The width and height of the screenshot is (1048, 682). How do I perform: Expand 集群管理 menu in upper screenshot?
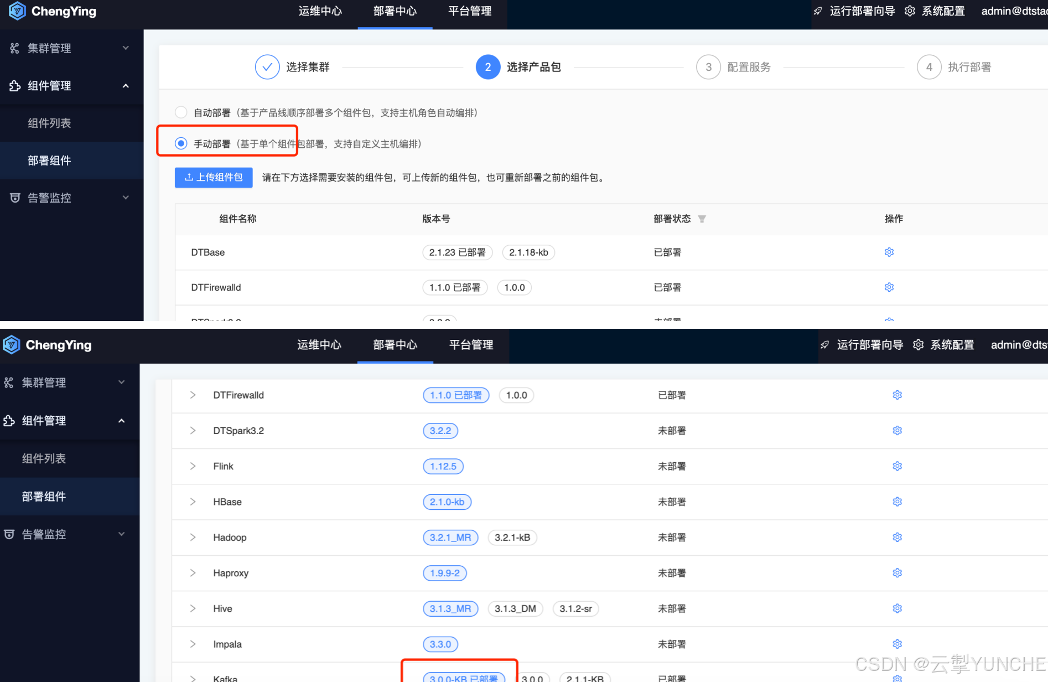(x=72, y=48)
